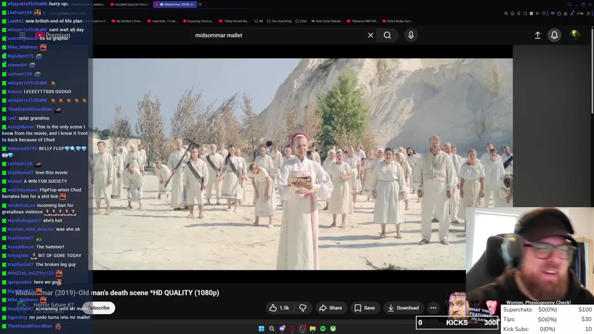Click the YouTube search magnifier button
Image resolution: width=594 pixels, height=334 pixels.
point(387,35)
